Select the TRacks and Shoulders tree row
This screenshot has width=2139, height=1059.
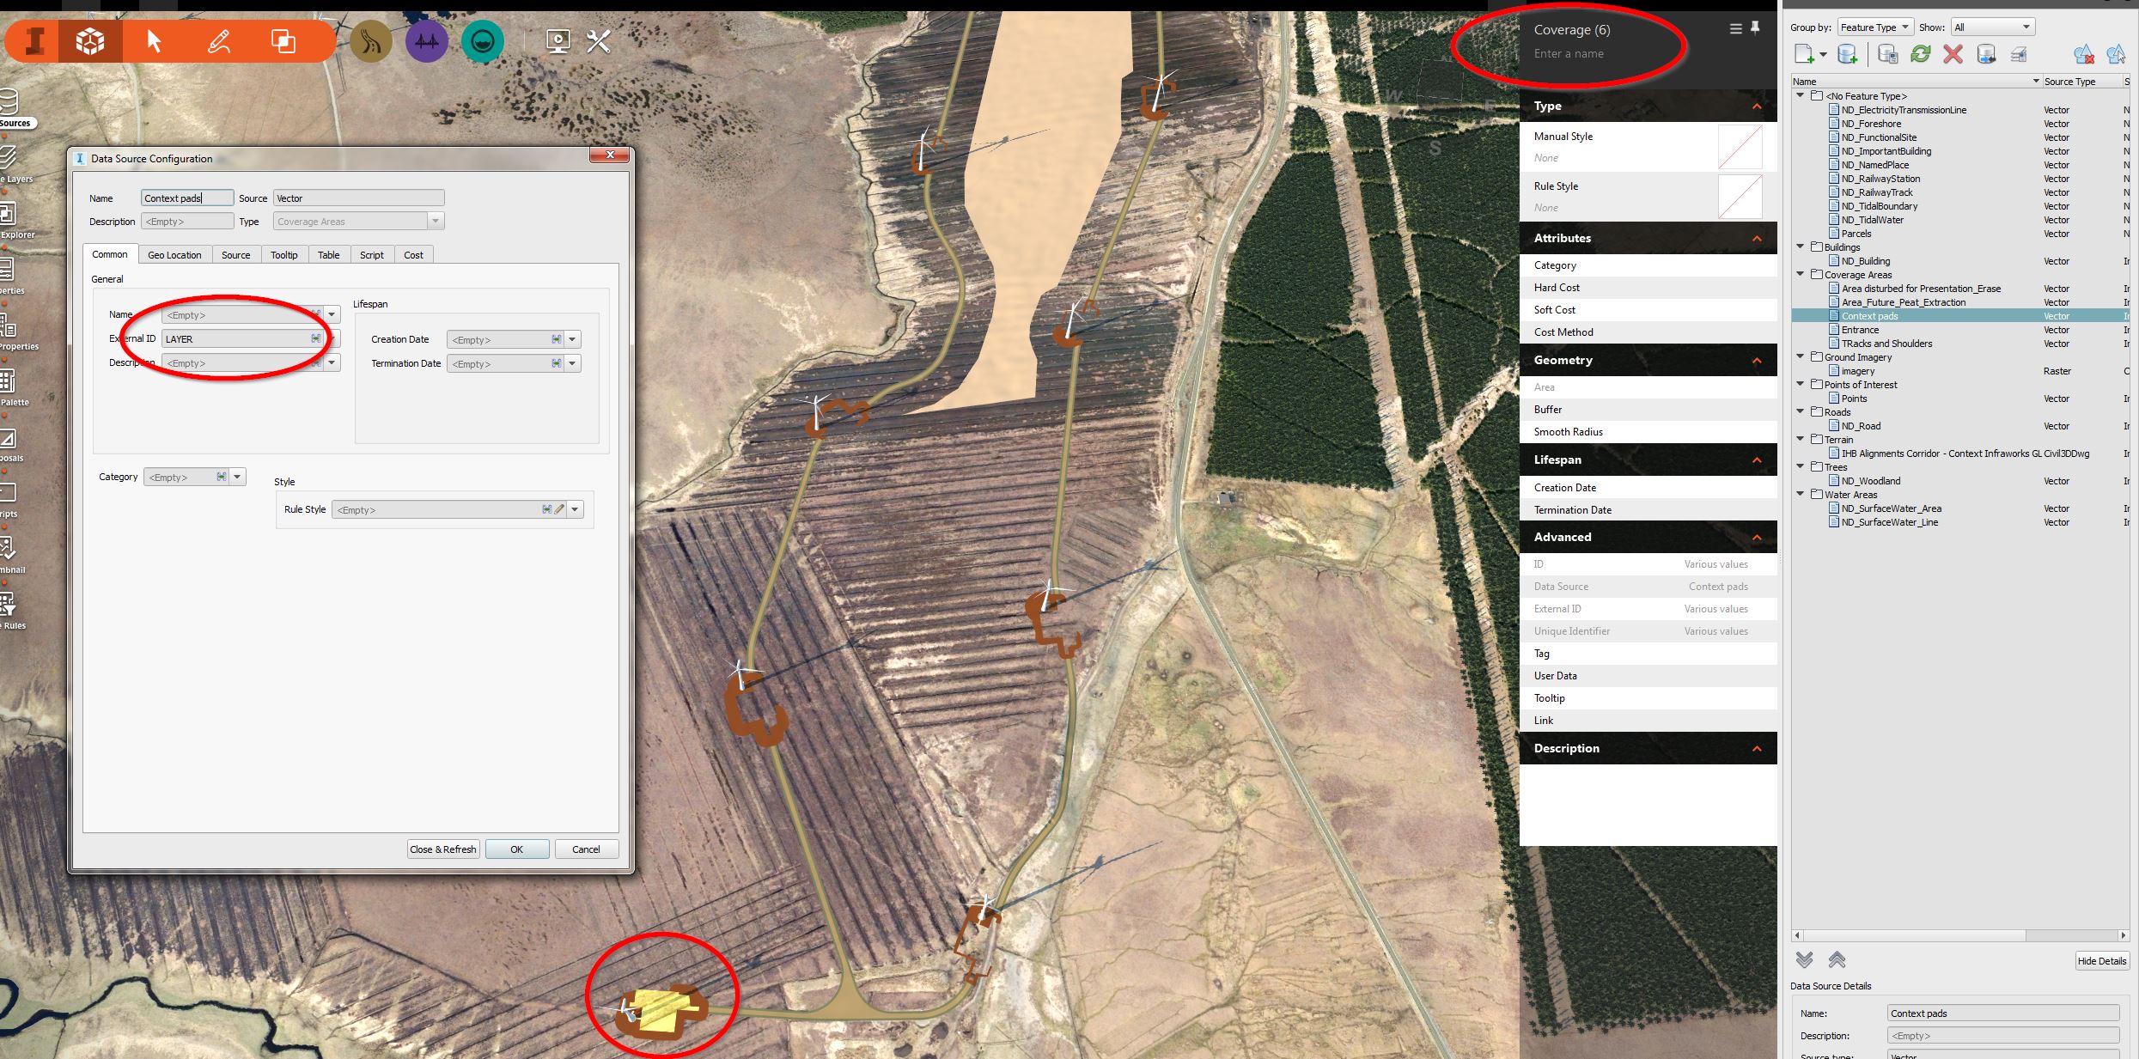[1886, 344]
